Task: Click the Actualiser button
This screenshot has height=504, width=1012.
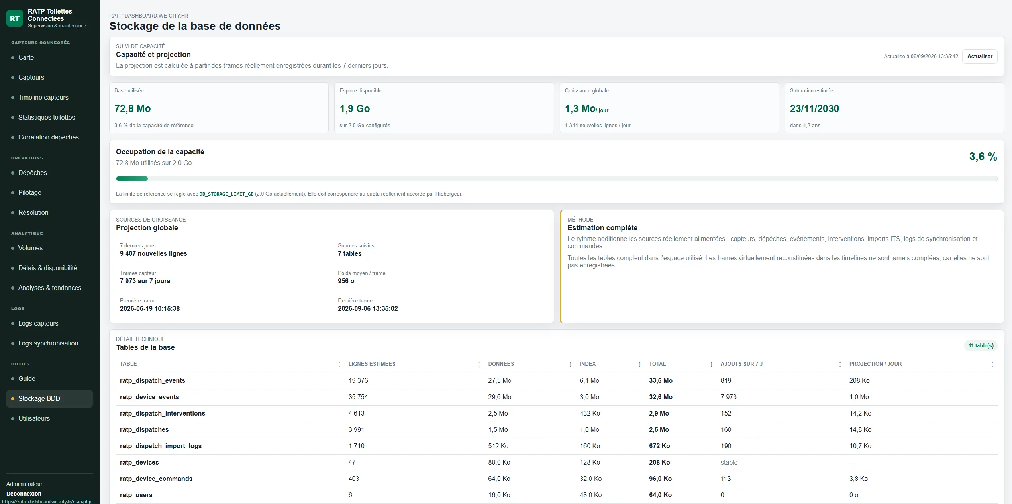Action: coord(980,57)
